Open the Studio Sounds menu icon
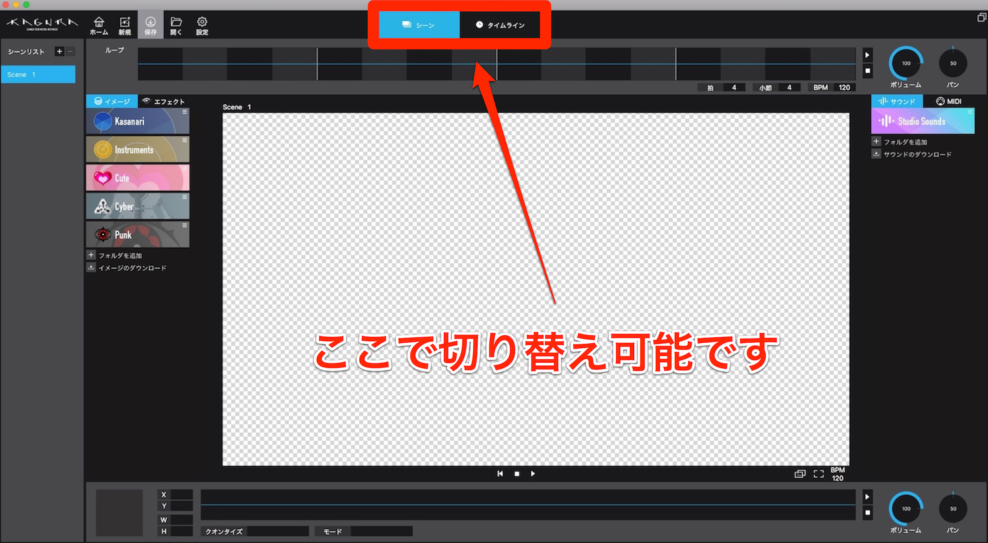 [970, 112]
